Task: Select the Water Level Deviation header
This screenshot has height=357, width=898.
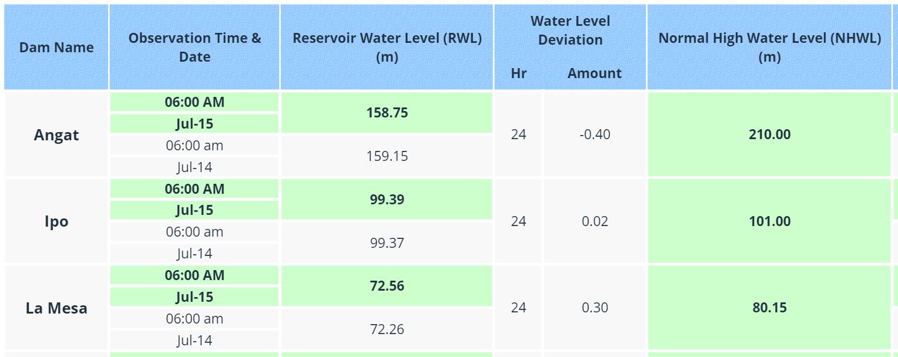Action: tap(570, 31)
